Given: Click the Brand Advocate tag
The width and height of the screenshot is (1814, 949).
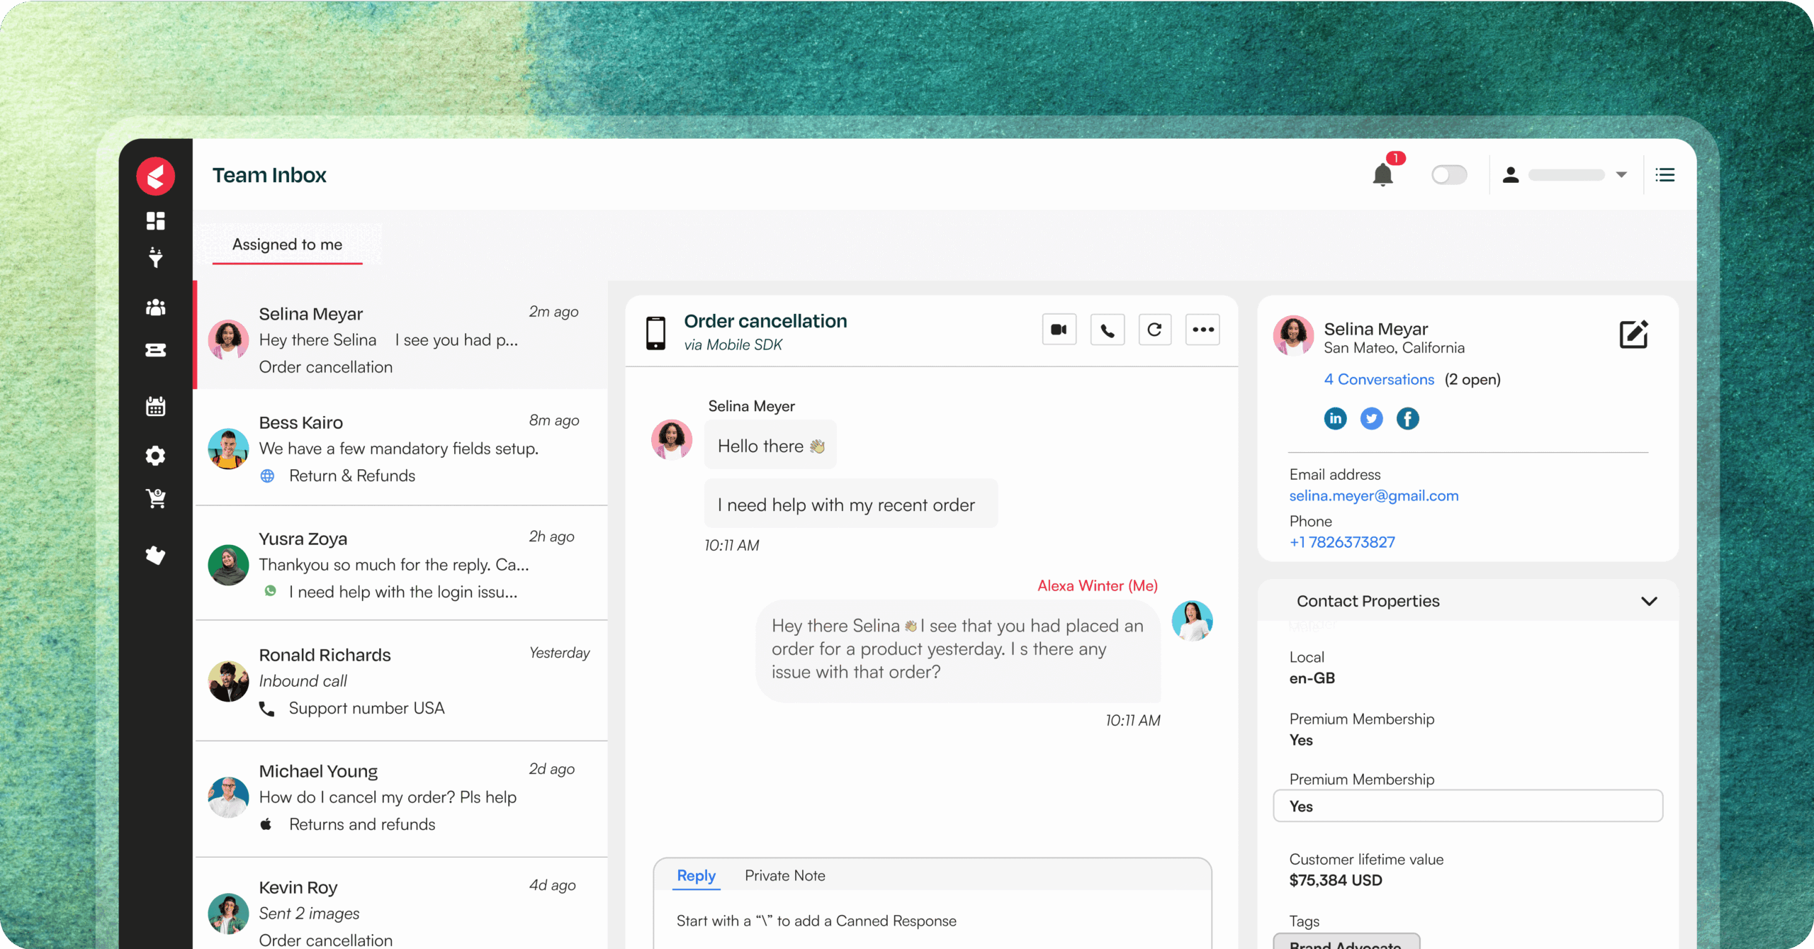Looking at the screenshot, I should coord(1346,943).
